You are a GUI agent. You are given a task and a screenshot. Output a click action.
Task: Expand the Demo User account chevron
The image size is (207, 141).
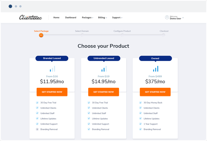(x=183, y=17)
